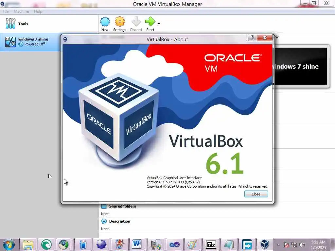Click the Shared folders heading
Image resolution: width=335 pixels, height=251 pixels.
(x=123, y=206)
